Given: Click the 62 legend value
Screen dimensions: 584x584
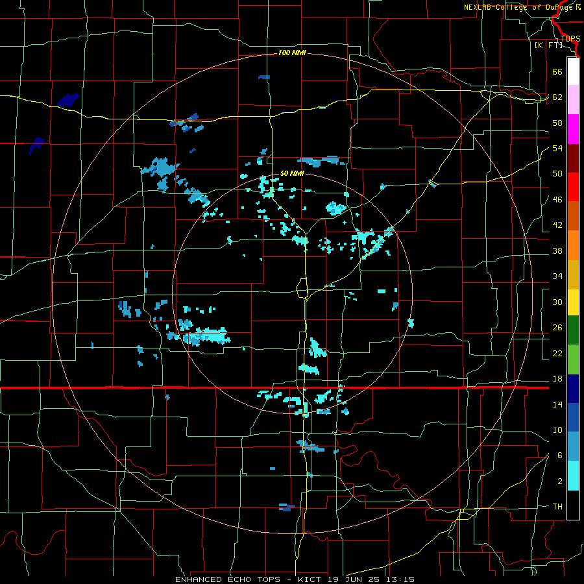Looking at the screenshot, I should click(557, 97).
